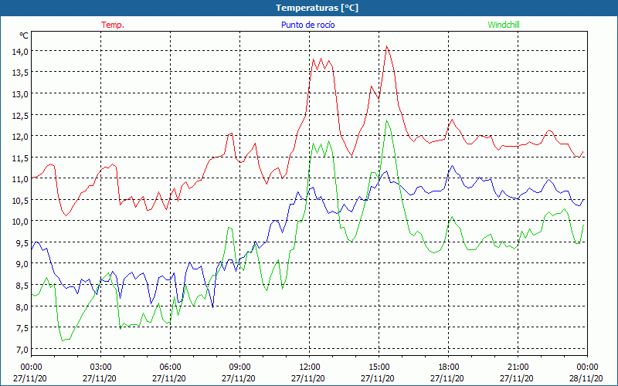Click the green Windchill legend label
This screenshot has width=618, height=386.
pos(504,25)
